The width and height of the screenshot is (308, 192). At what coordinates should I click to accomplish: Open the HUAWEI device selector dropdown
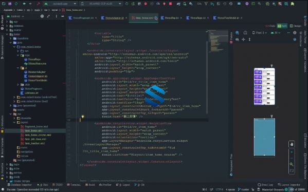coord(101,4)
